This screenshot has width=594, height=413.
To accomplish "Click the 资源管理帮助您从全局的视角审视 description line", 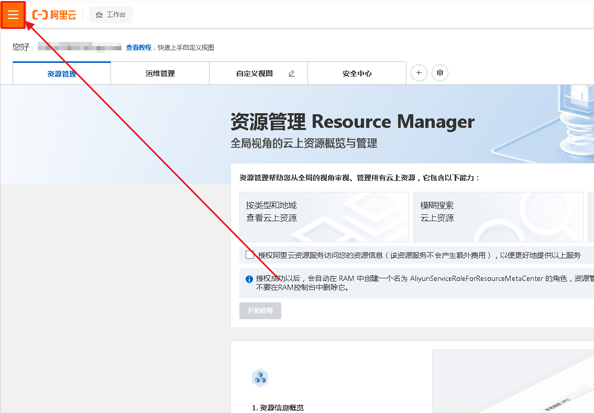I will coord(359,178).
